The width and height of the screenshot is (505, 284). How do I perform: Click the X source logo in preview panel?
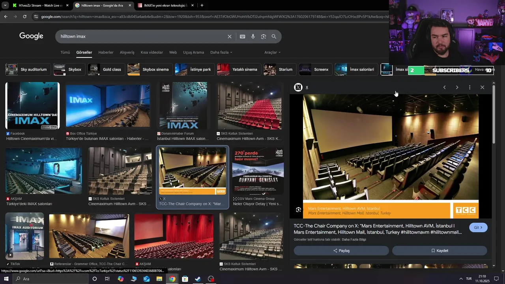[298, 87]
